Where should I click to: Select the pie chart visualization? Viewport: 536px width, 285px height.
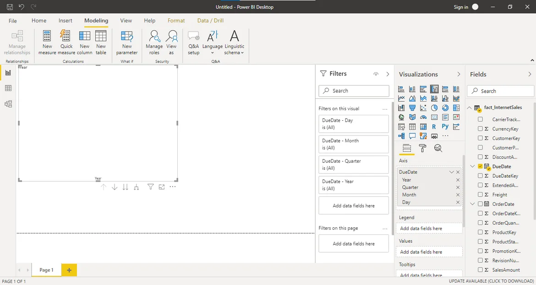tap(434, 108)
